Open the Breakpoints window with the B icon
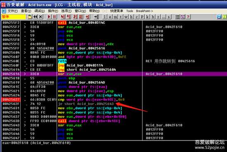The image size is (227, 152). pyautogui.click(x=153, y=17)
